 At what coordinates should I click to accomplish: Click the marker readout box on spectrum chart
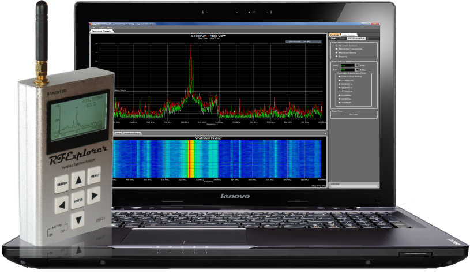click(x=303, y=42)
